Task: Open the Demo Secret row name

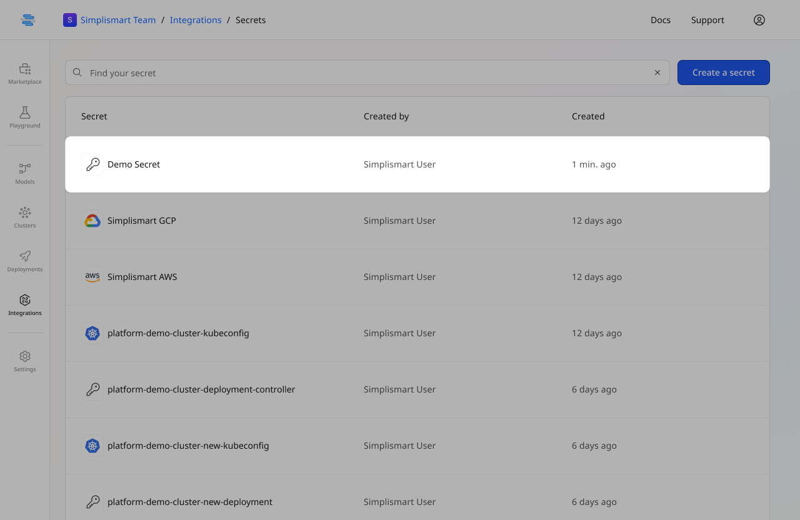Action: pyautogui.click(x=134, y=164)
